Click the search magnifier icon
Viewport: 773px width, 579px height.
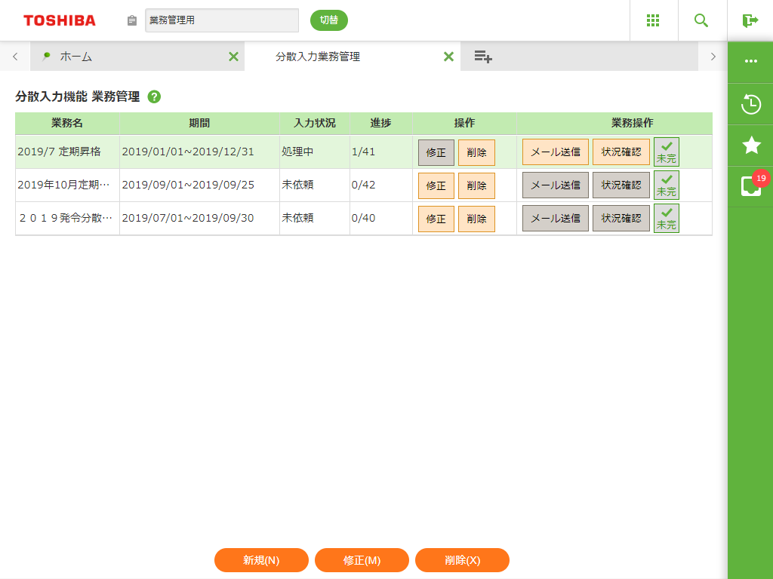(x=701, y=20)
